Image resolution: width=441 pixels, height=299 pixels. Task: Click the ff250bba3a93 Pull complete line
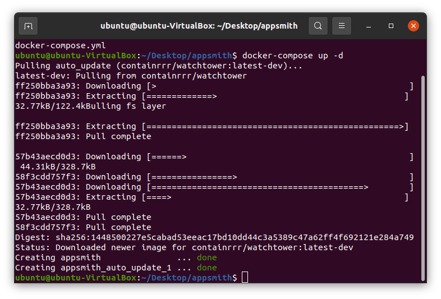(x=83, y=136)
